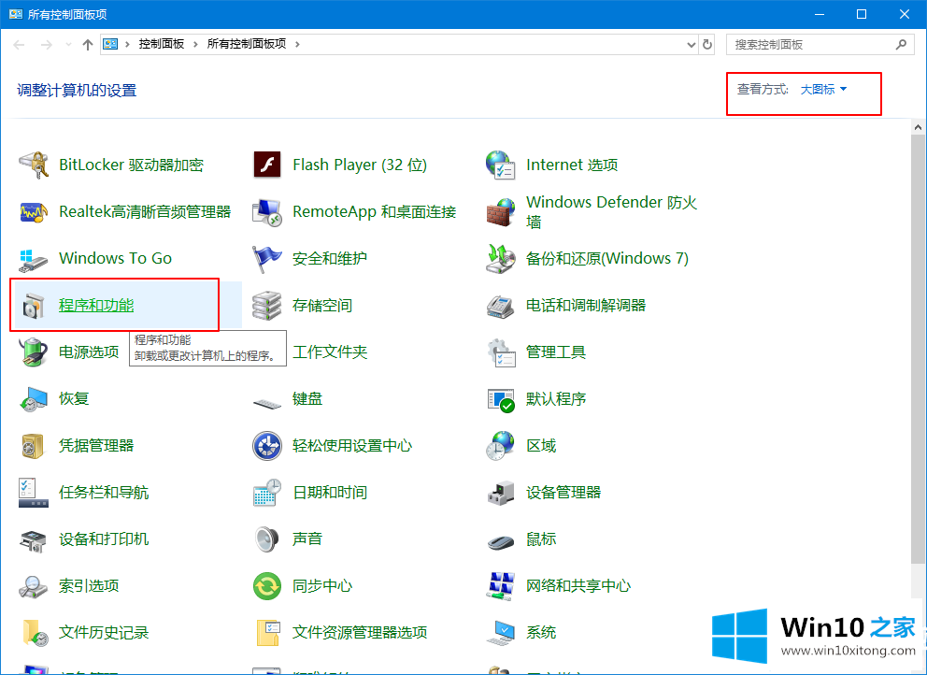Image resolution: width=927 pixels, height=675 pixels.
Task: Click the 日期和时间 calendar icon
Action: tap(267, 492)
